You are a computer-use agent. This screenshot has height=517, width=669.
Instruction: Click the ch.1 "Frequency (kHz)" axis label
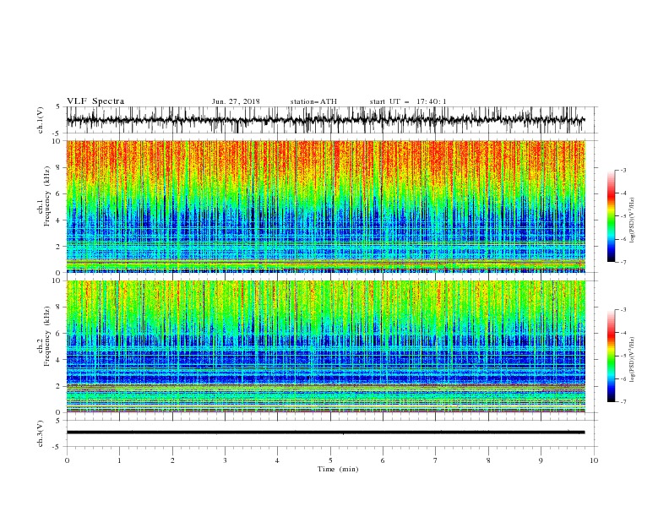[47, 197]
